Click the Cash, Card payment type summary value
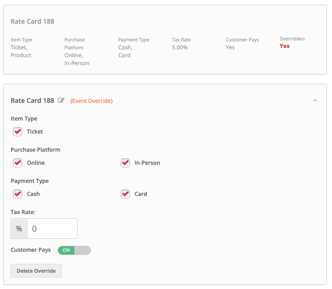 click(x=125, y=51)
